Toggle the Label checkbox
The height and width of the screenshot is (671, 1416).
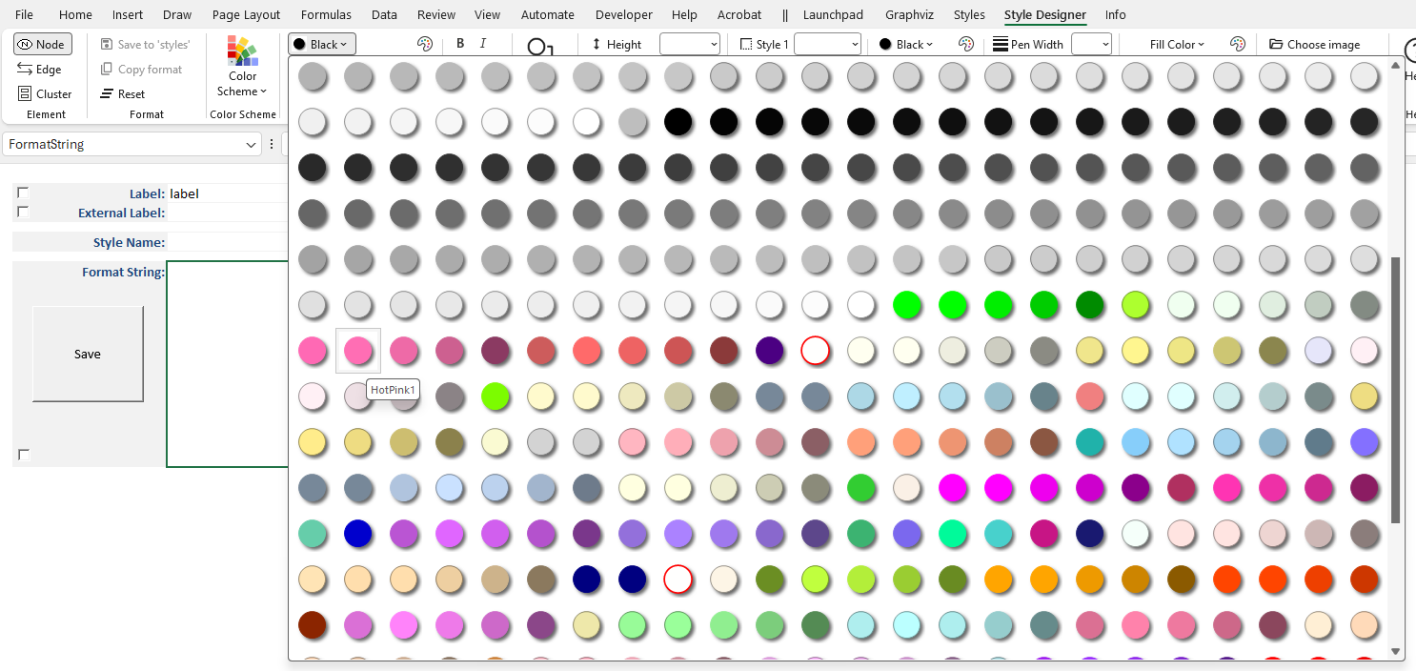pyautogui.click(x=23, y=193)
